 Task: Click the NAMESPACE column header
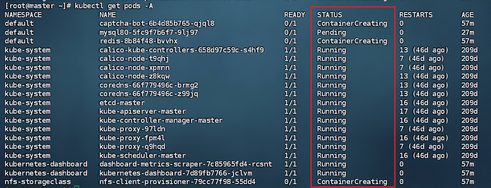coord(23,15)
